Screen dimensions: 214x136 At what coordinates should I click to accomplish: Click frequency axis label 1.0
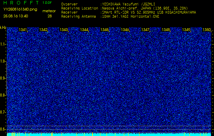coord(3,61)
